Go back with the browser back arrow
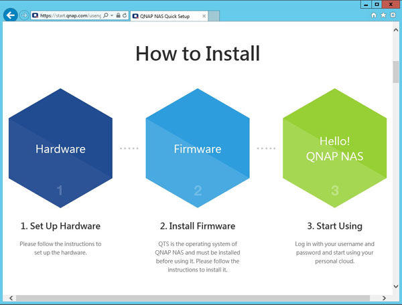This screenshot has height=305, width=402. click(x=11, y=15)
